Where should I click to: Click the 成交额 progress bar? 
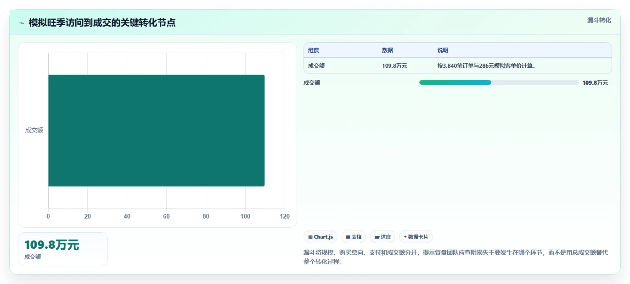coord(499,82)
